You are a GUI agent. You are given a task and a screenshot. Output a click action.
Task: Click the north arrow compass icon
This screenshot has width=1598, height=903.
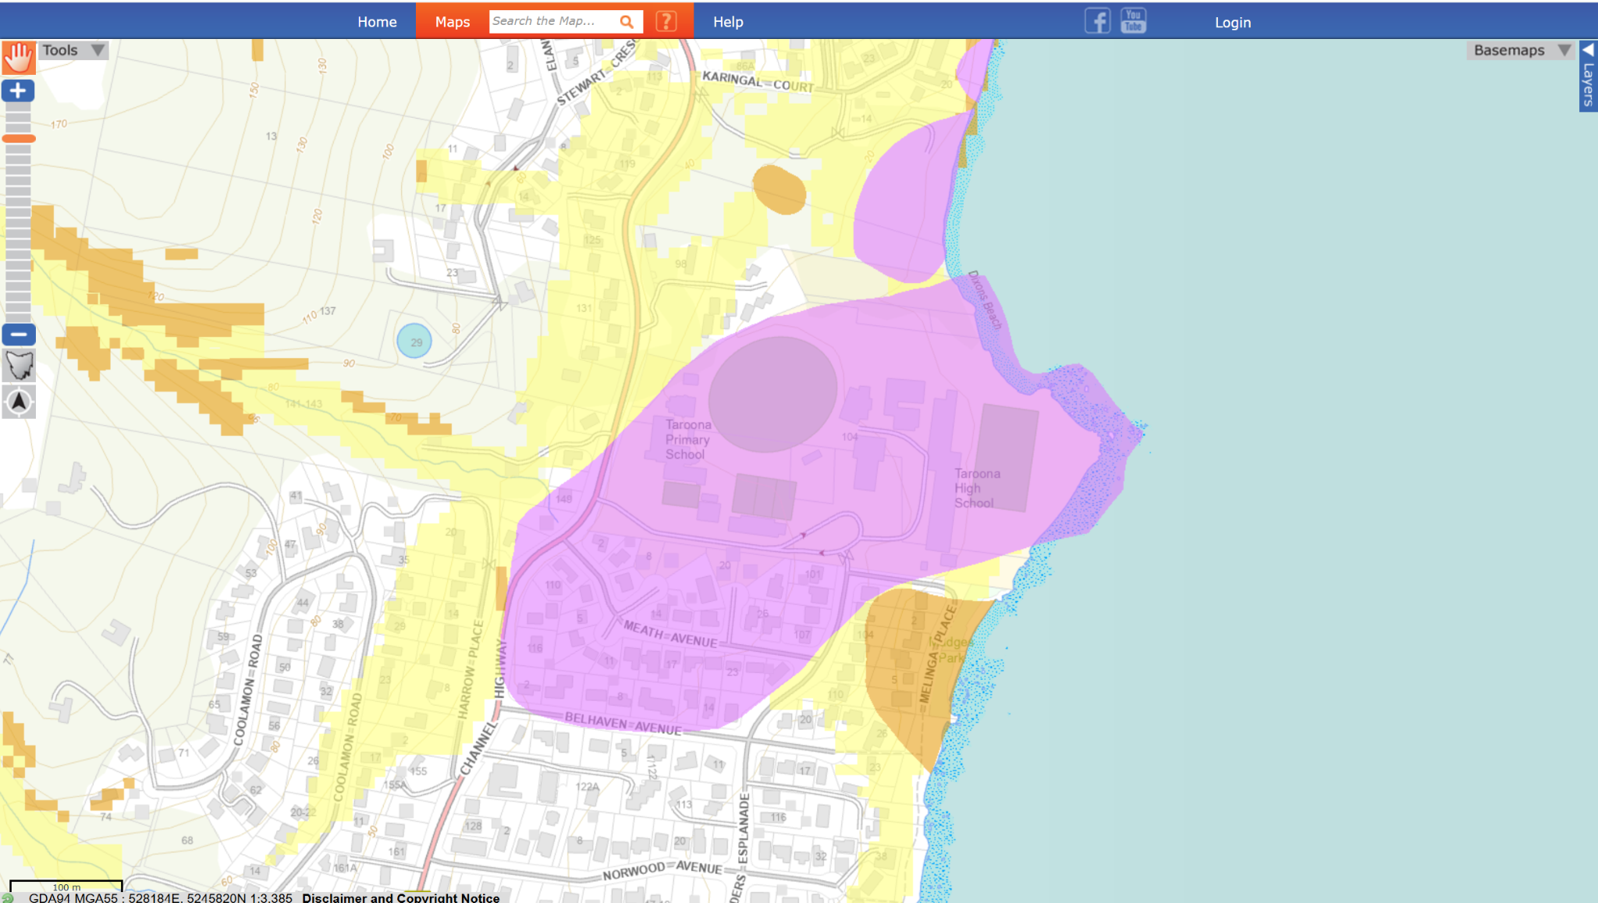pyautogui.click(x=19, y=402)
